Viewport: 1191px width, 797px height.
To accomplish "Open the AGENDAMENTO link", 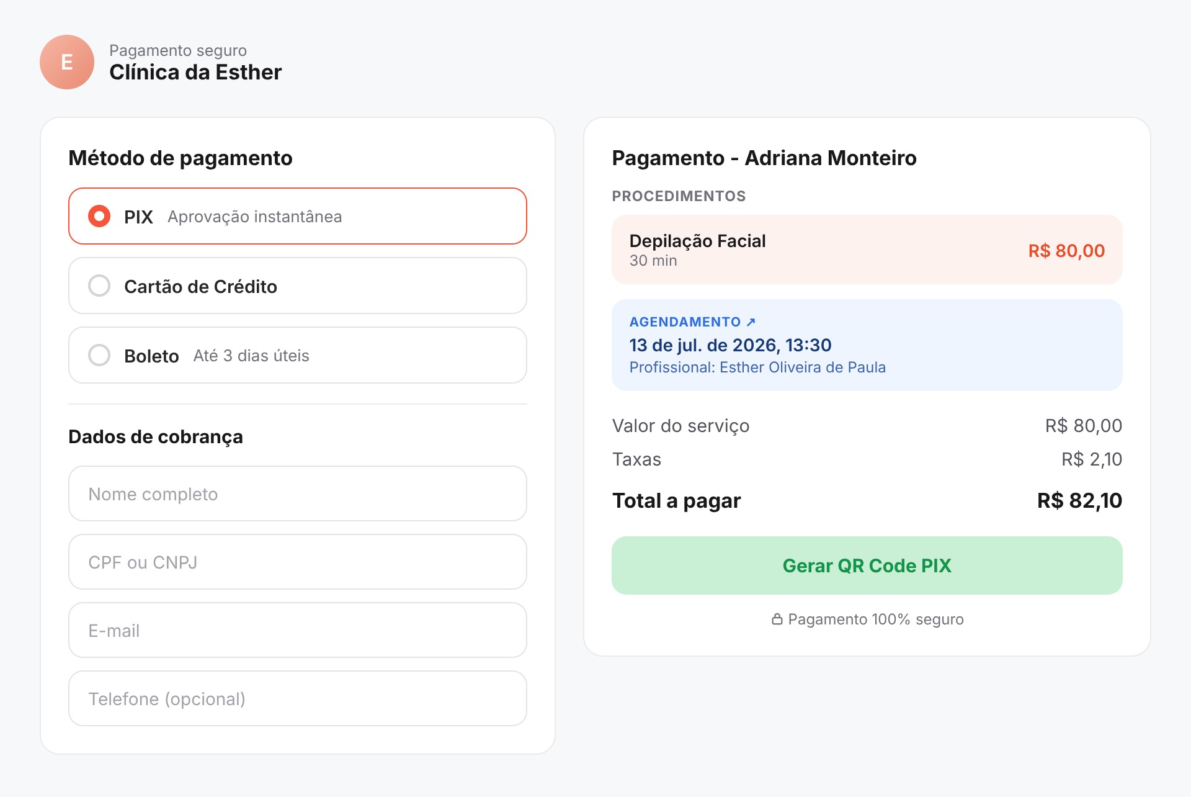I will (x=692, y=322).
